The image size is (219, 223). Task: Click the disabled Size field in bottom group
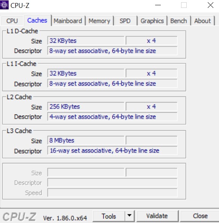[x=86, y=173]
